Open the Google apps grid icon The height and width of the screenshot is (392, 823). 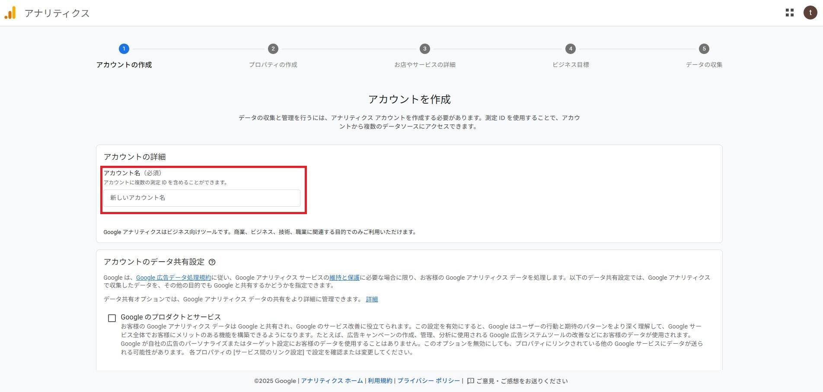[790, 13]
